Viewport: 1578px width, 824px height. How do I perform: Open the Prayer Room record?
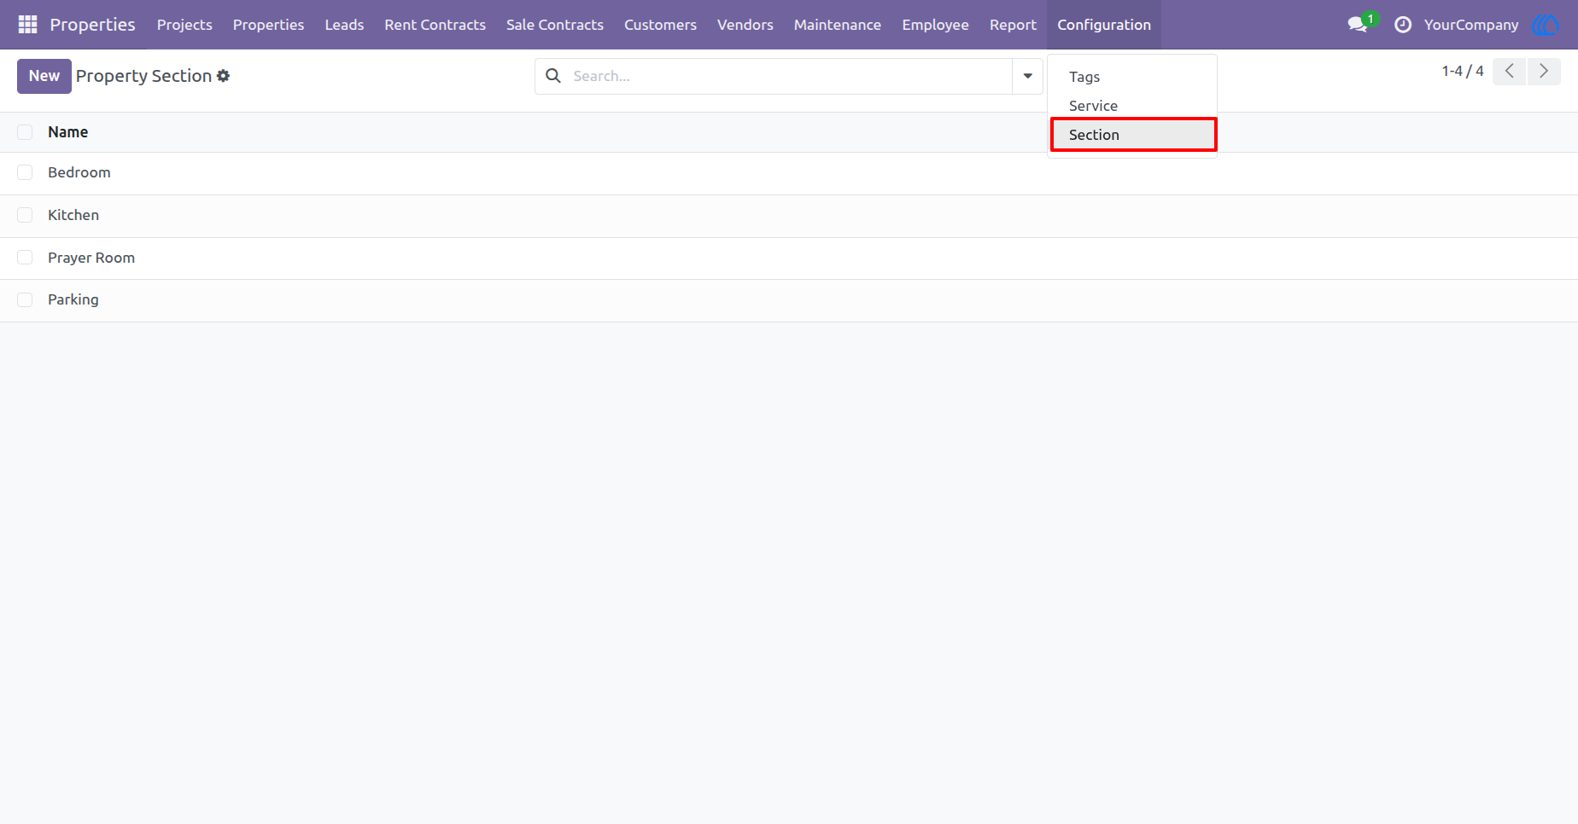(x=91, y=258)
